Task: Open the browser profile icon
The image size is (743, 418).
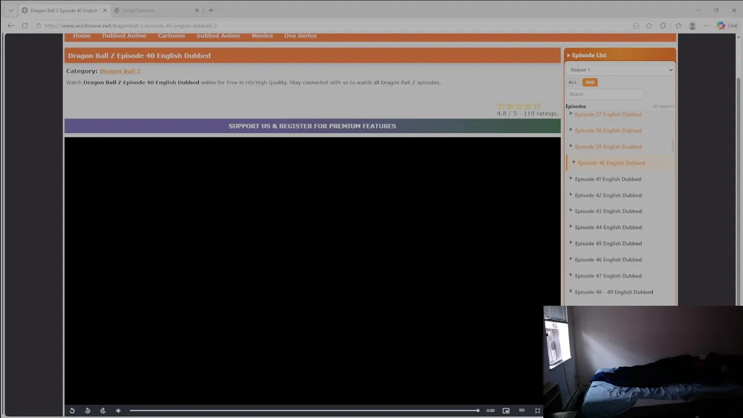Action: point(692,26)
